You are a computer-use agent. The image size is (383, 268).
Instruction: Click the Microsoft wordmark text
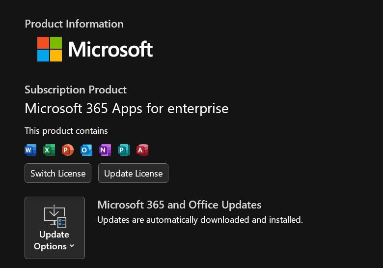(x=110, y=49)
